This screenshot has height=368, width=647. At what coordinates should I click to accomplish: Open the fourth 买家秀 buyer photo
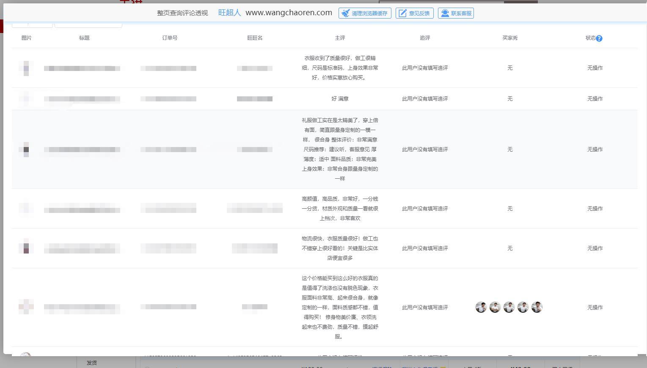pos(523,307)
